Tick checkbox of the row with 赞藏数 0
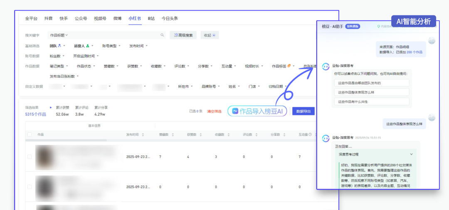 30,187
